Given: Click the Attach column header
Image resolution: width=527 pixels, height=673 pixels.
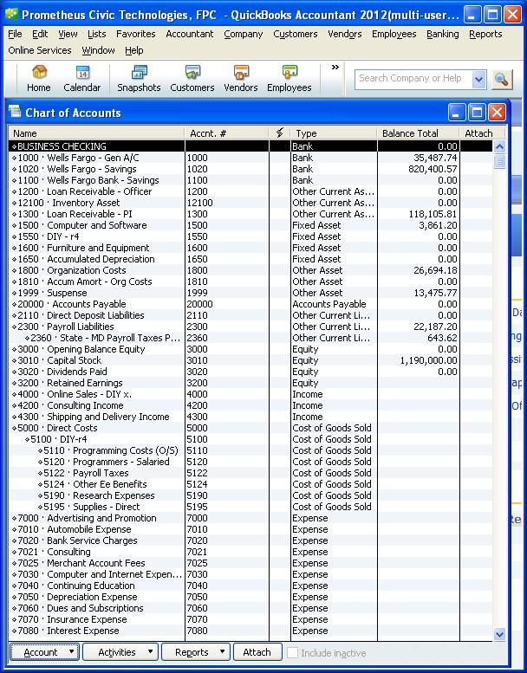Looking at the screenshot, I should (x=482, y=133).
